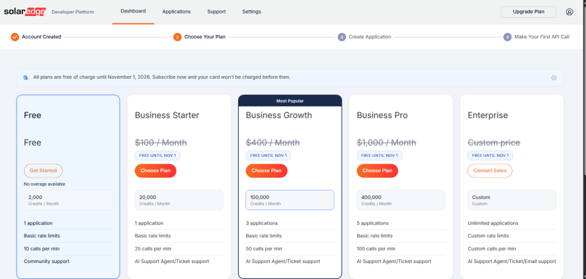Viewport: 586px width, 279px height.
Task: Click step 3 Create Application circle
Action: [341, 37]
